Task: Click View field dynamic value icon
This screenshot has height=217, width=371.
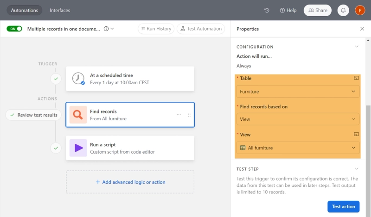Action: pyautogui.click(x=356, y=134)
